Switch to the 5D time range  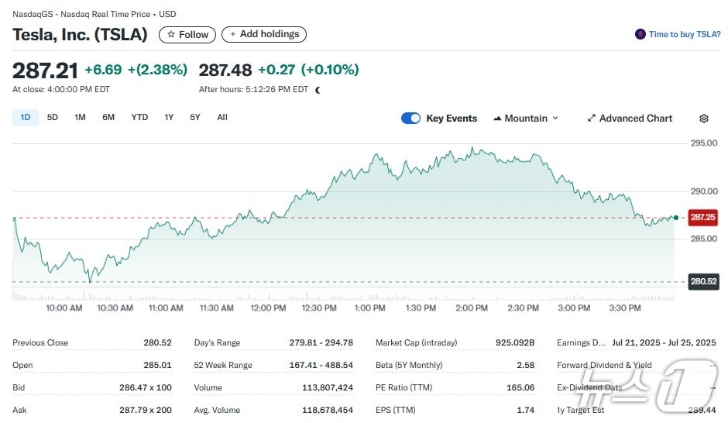tap(53, 118)
